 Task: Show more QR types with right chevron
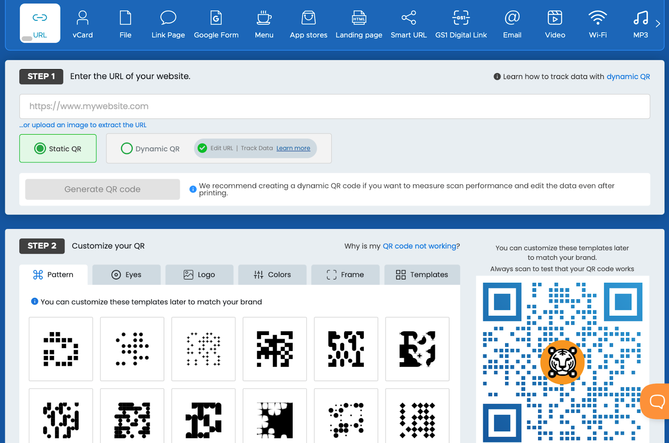coord(658,23)
